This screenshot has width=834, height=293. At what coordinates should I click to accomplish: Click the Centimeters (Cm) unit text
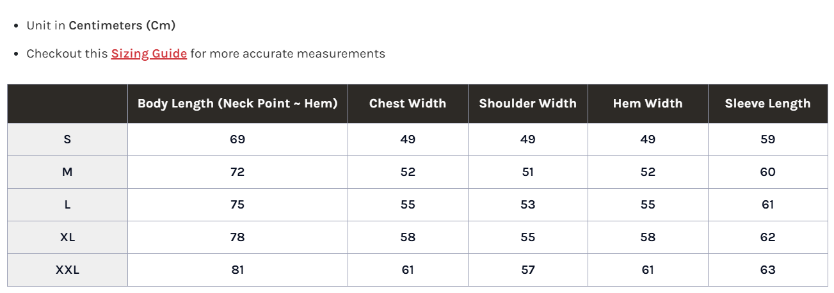point(122,26)
